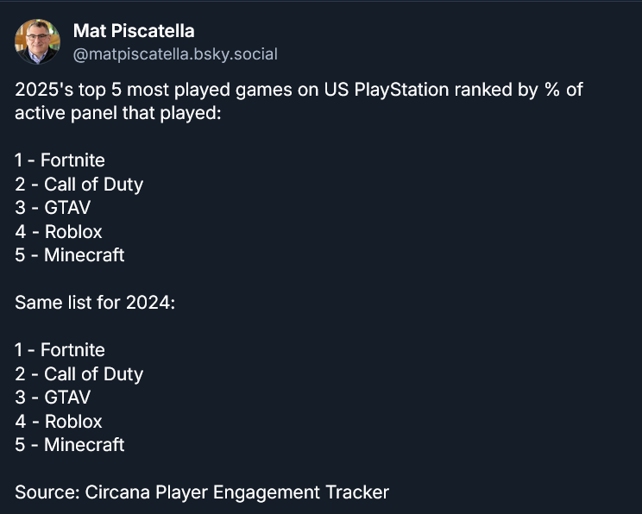Viewport: 642px width, 514px height.
Task: Click the "active panel that played:" text line
Action: (x=118, y=113)
